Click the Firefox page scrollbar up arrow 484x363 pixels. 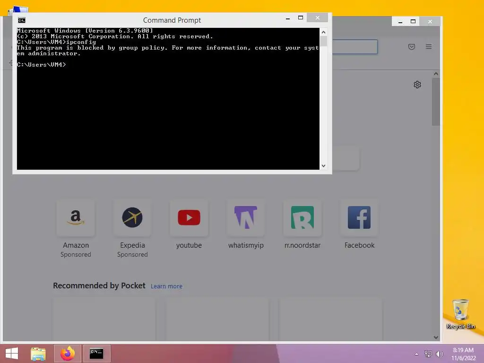pyautogui.click(x=436, y=74)
